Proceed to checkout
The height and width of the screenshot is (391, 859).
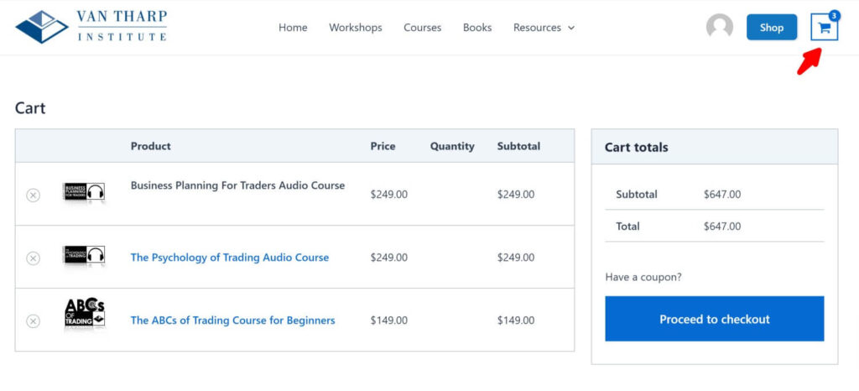tap(715, 319)
